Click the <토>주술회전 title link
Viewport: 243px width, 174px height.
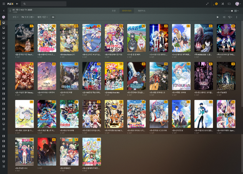point(222,92)
